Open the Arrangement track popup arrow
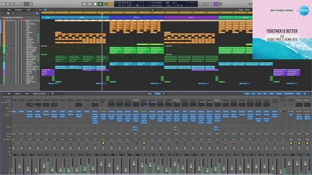The image size is (312, 175). point(39,17)
